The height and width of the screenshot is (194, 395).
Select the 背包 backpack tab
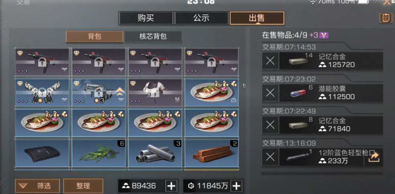(x=94, y=37)
